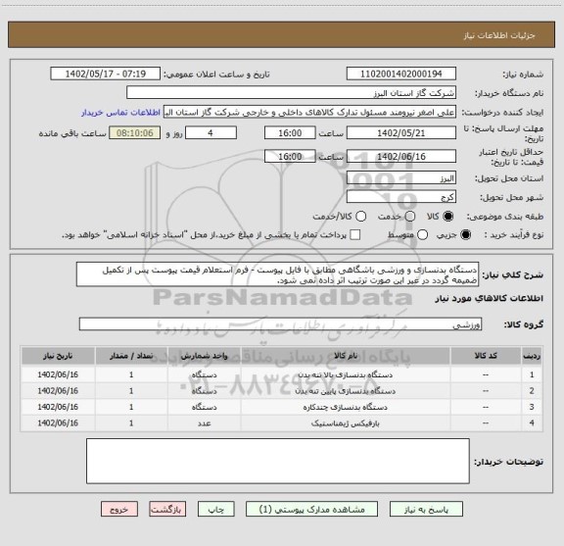Click the quantity cell of row 3

tap(131, 407)
